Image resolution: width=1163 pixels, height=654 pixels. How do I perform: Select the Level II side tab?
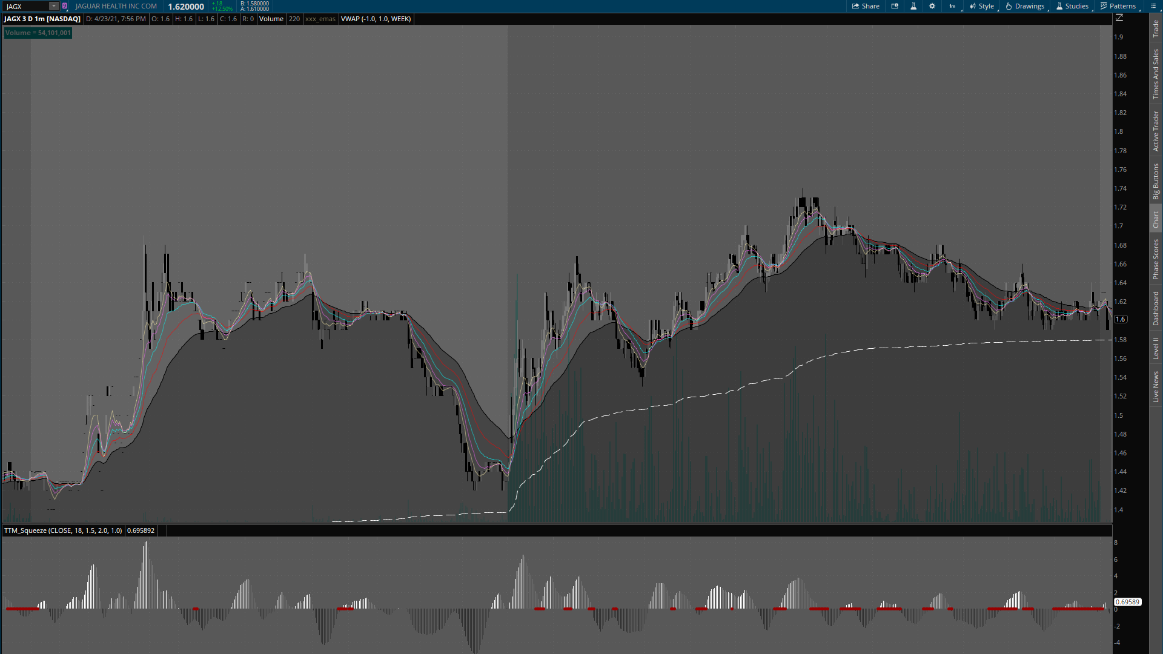[x=1156, y=348]
